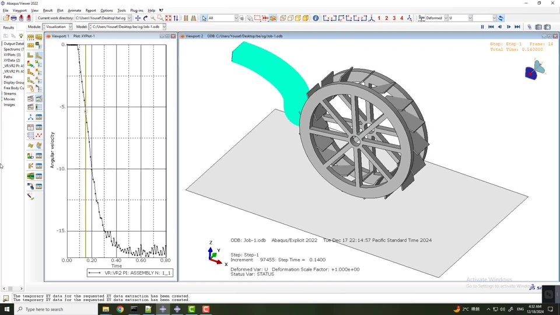560x315 pixels.
Task: Open File Explorer from the taskbar
Action: [106, 309]
